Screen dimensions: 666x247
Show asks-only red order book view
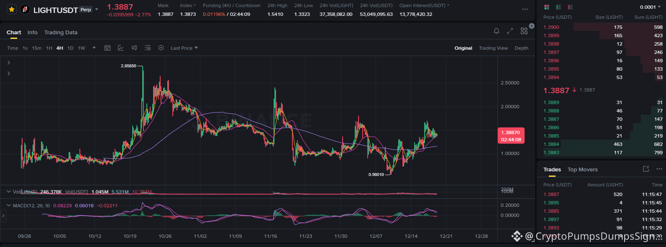[570, 7]
